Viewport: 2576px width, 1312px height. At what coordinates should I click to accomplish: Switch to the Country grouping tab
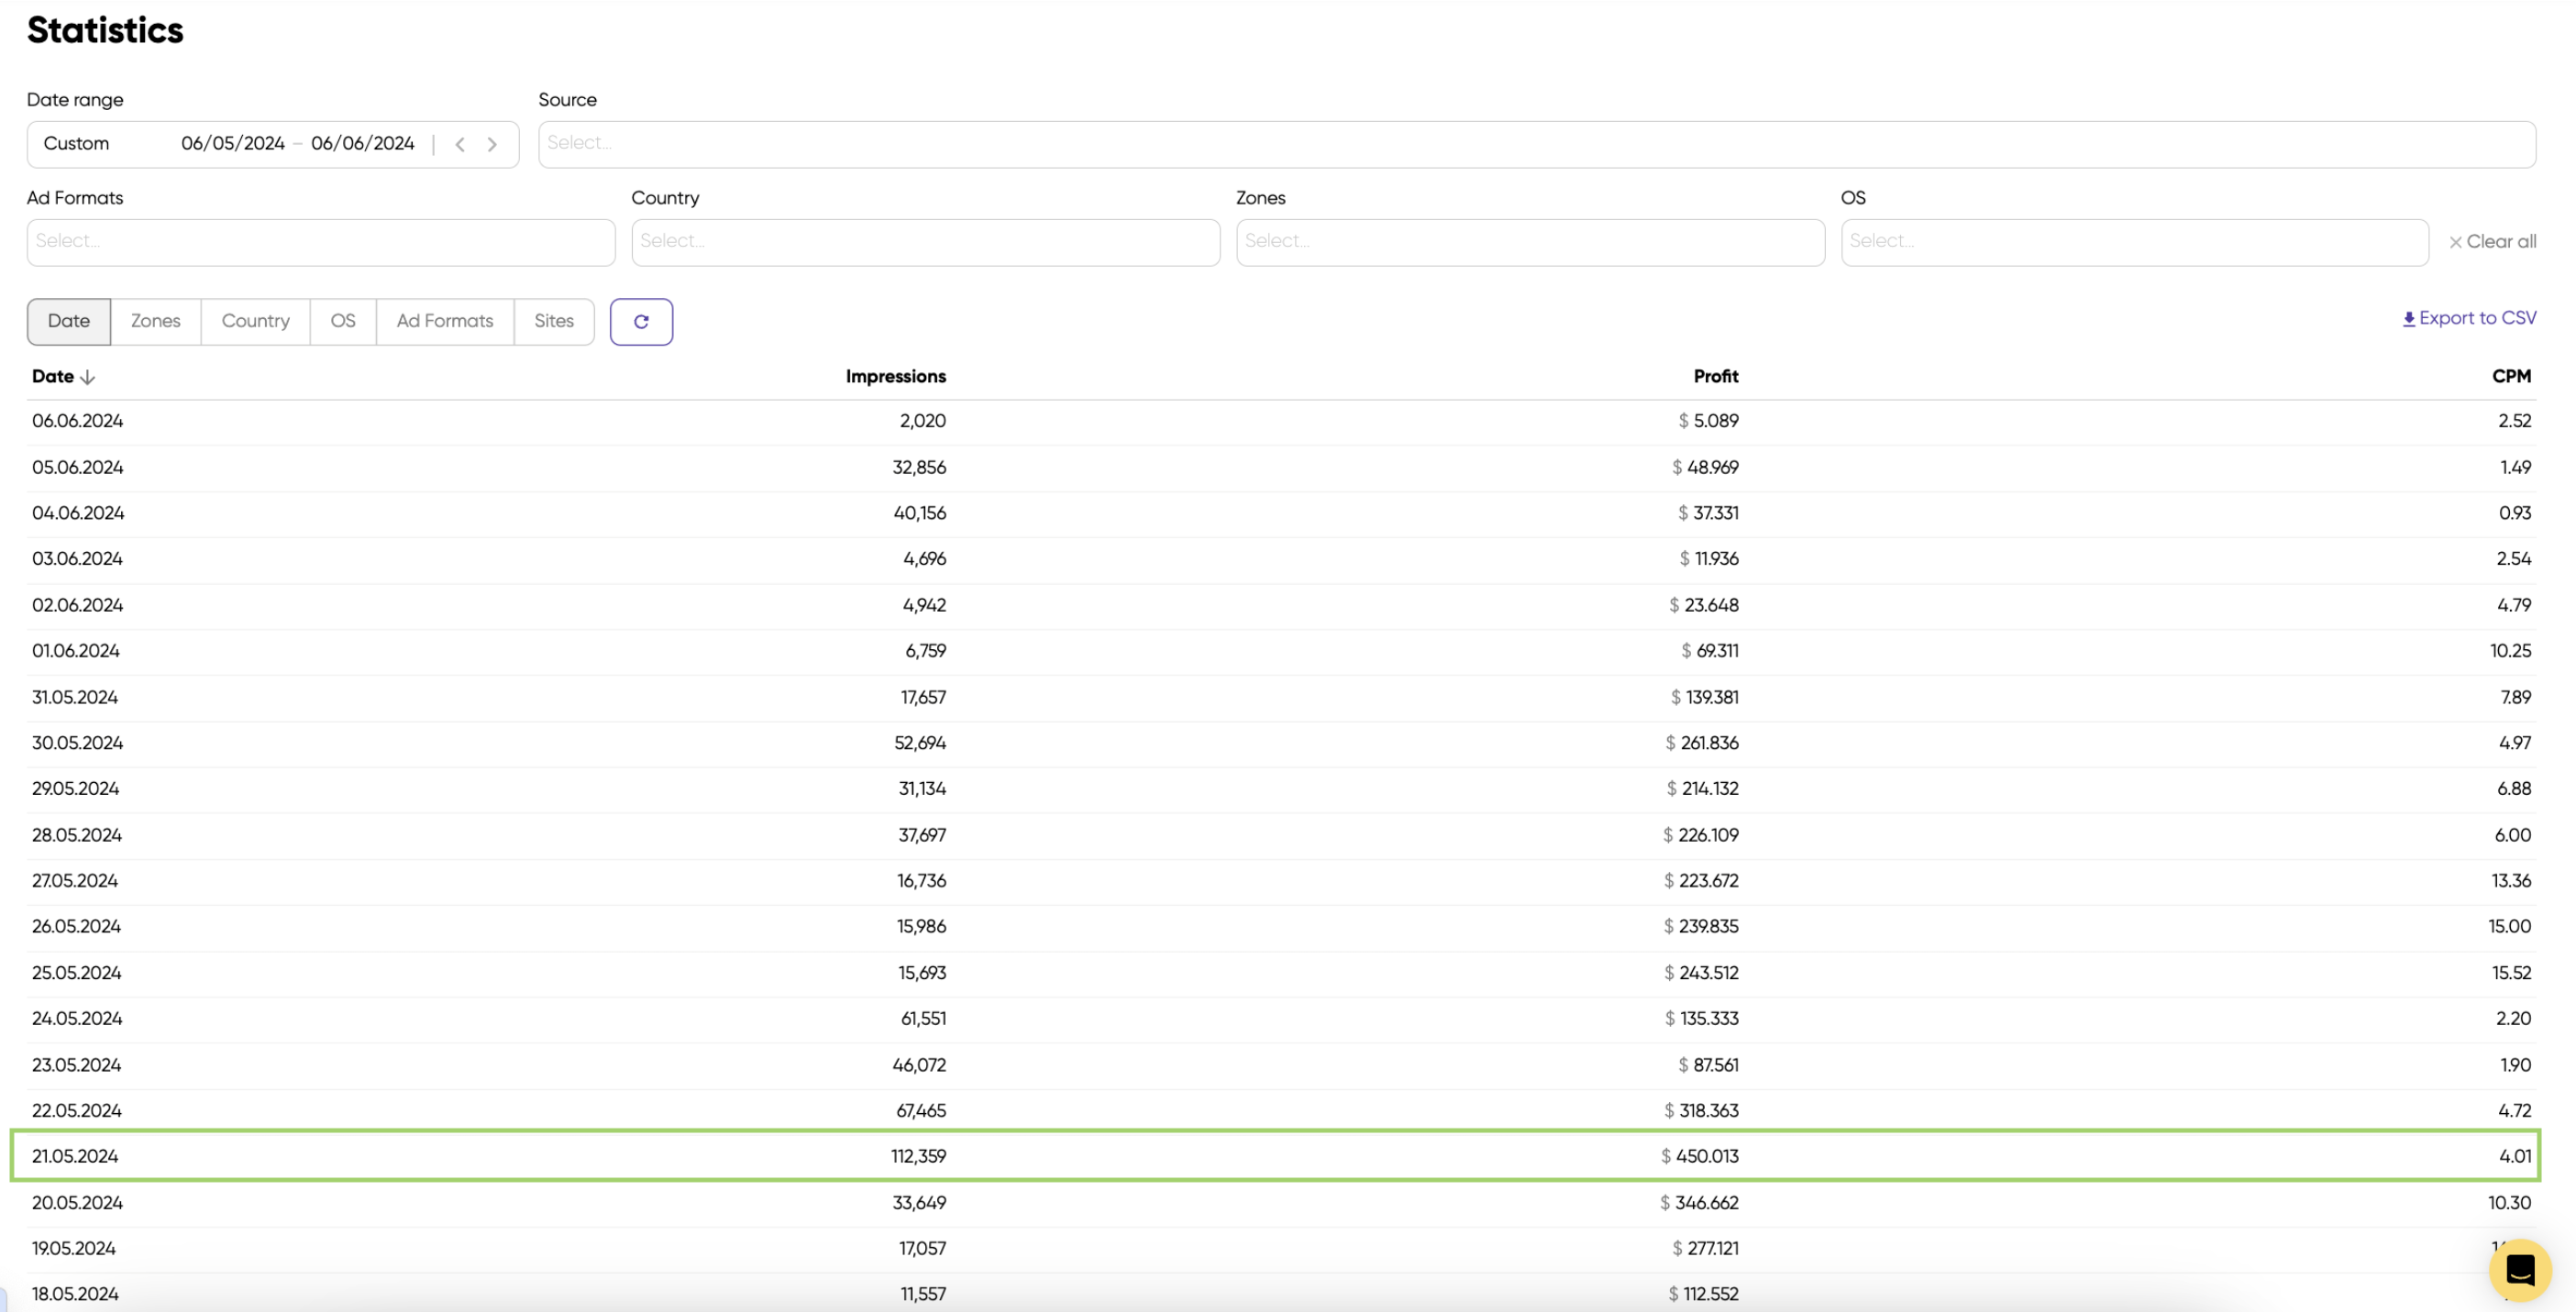255,321
